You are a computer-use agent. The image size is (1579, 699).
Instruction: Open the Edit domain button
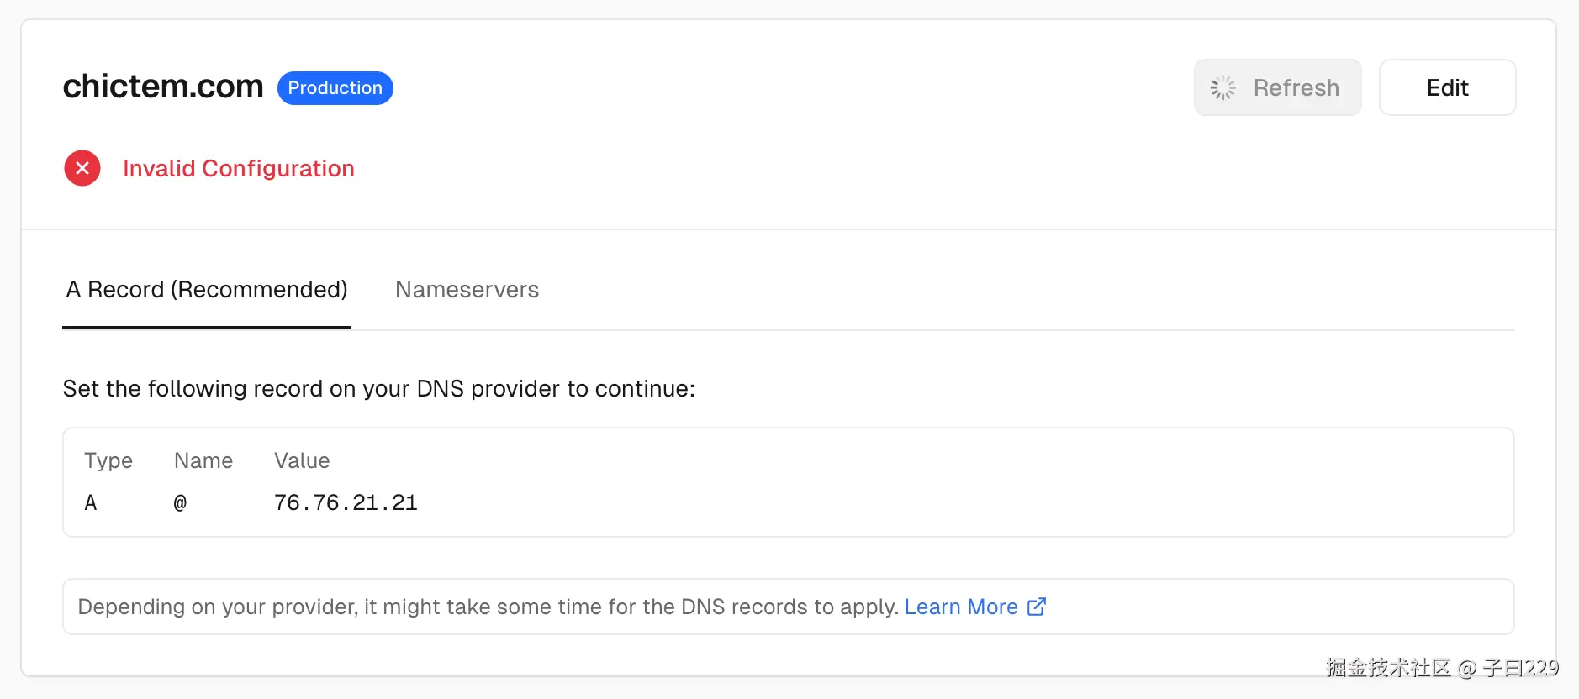[x=1446, y=87]
